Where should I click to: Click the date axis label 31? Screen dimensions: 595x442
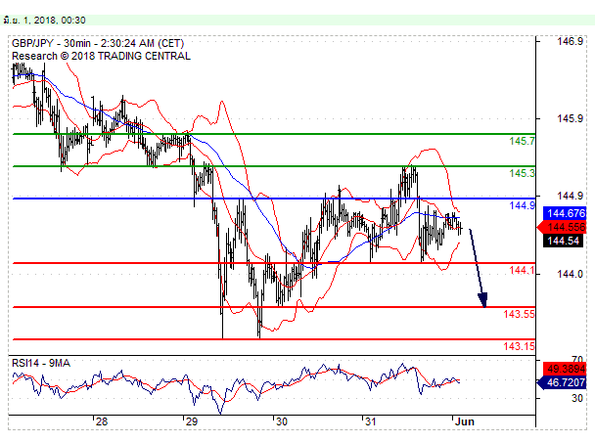(370, 421)
